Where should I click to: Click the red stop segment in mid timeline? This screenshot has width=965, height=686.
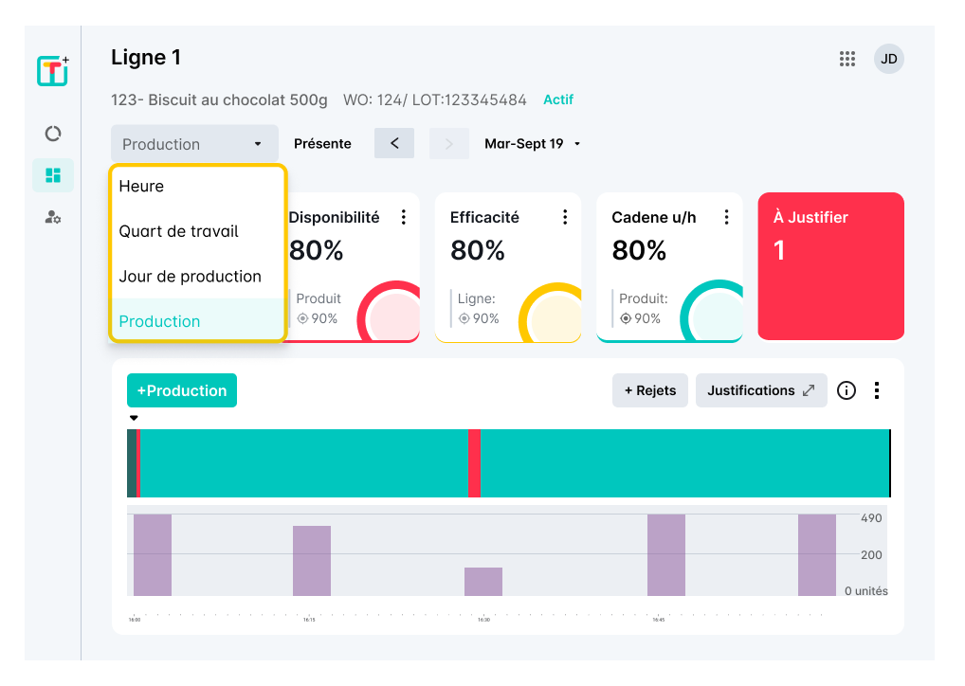[x=474, y=463]
